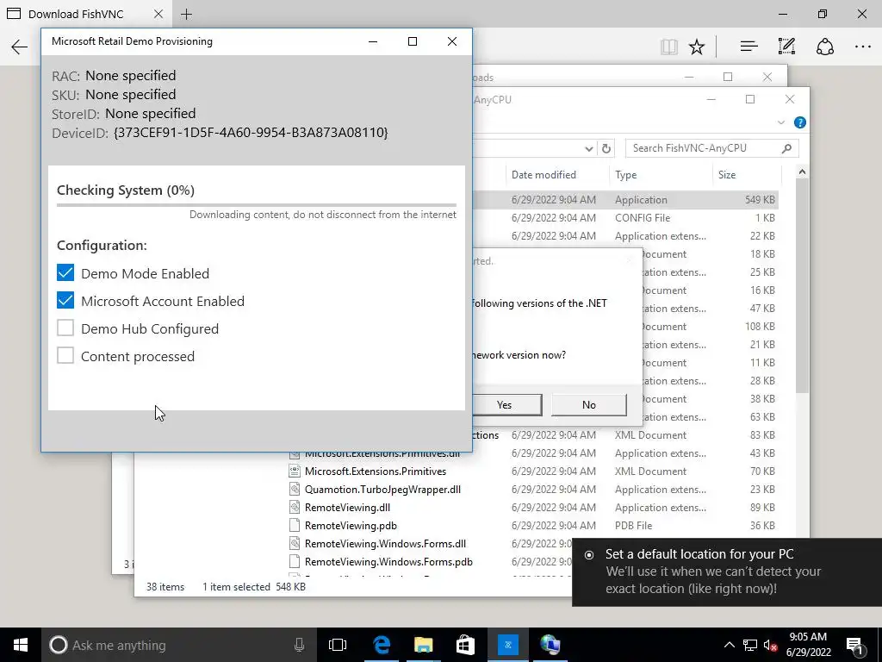The width and height of the screenshot is (882, 662).
Task: Toggle Demo Mode Enabled checkbox
Action: tap(65, 273)
